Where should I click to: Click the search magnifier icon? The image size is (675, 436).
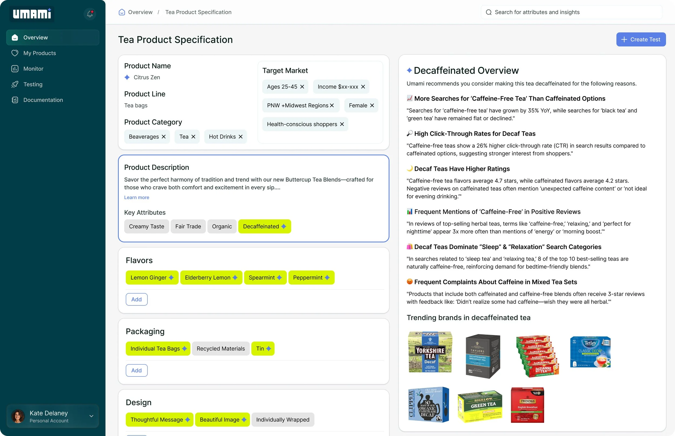[489, 12]
